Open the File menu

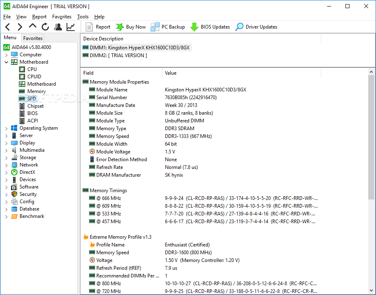click(x=7, y=17)
